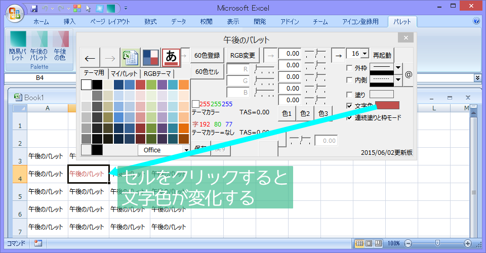Switch to Page Layout view icon
Image resolution: width=486 pixels, height=253 pixels.
point(369,243)
